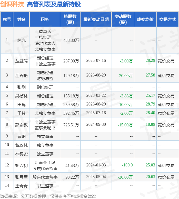Click the date 2023-05-04

pyautogui.click(x=96, y=177)
